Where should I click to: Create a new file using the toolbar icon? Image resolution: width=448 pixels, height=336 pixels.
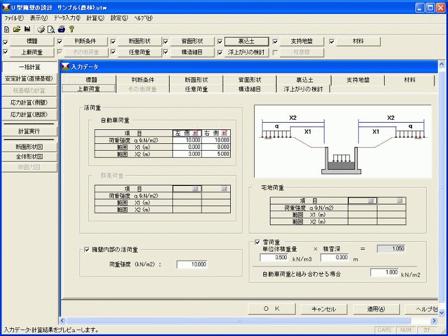click(7, 30)
